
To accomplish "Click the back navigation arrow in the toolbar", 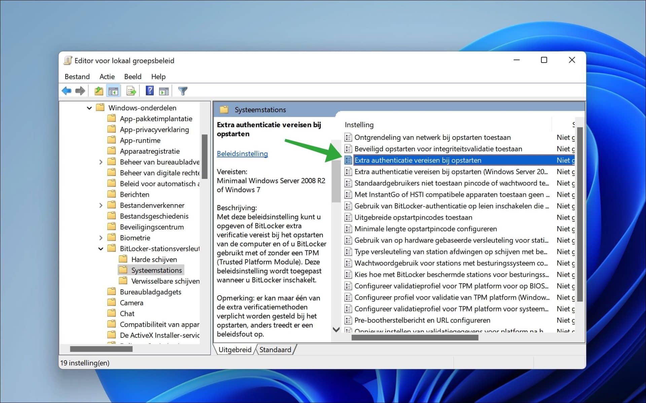I will 67,90.
